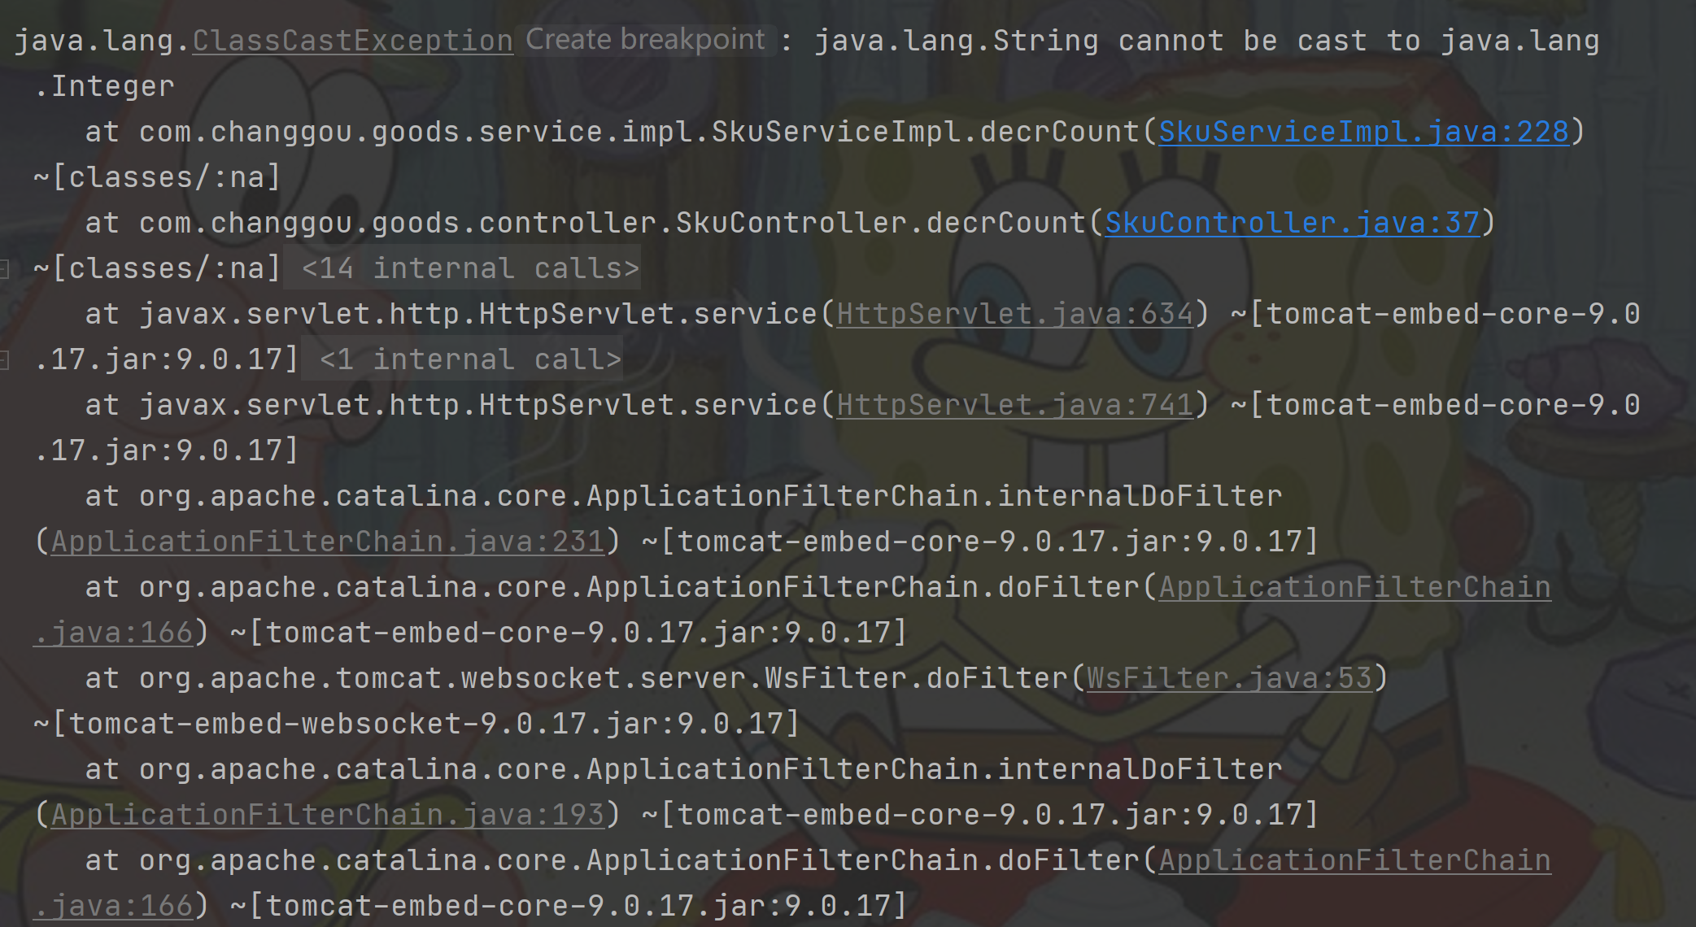Open the SkuServiceImpl.java:228 link
The width and height of the screenshot is (1696, 927).
pos(1363,132)
